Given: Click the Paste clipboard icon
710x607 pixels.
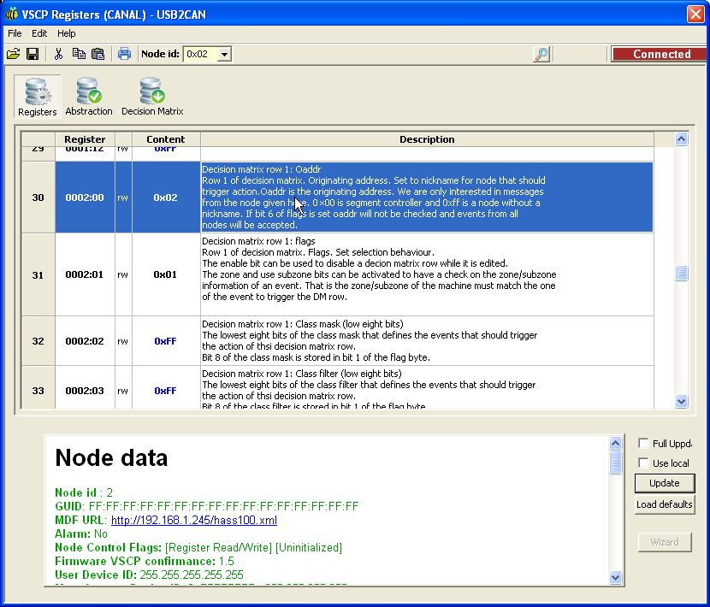Looking at the screenshot, I should click(98, 54).
